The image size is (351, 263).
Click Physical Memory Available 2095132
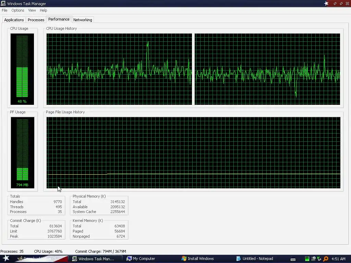coord(118,207)
